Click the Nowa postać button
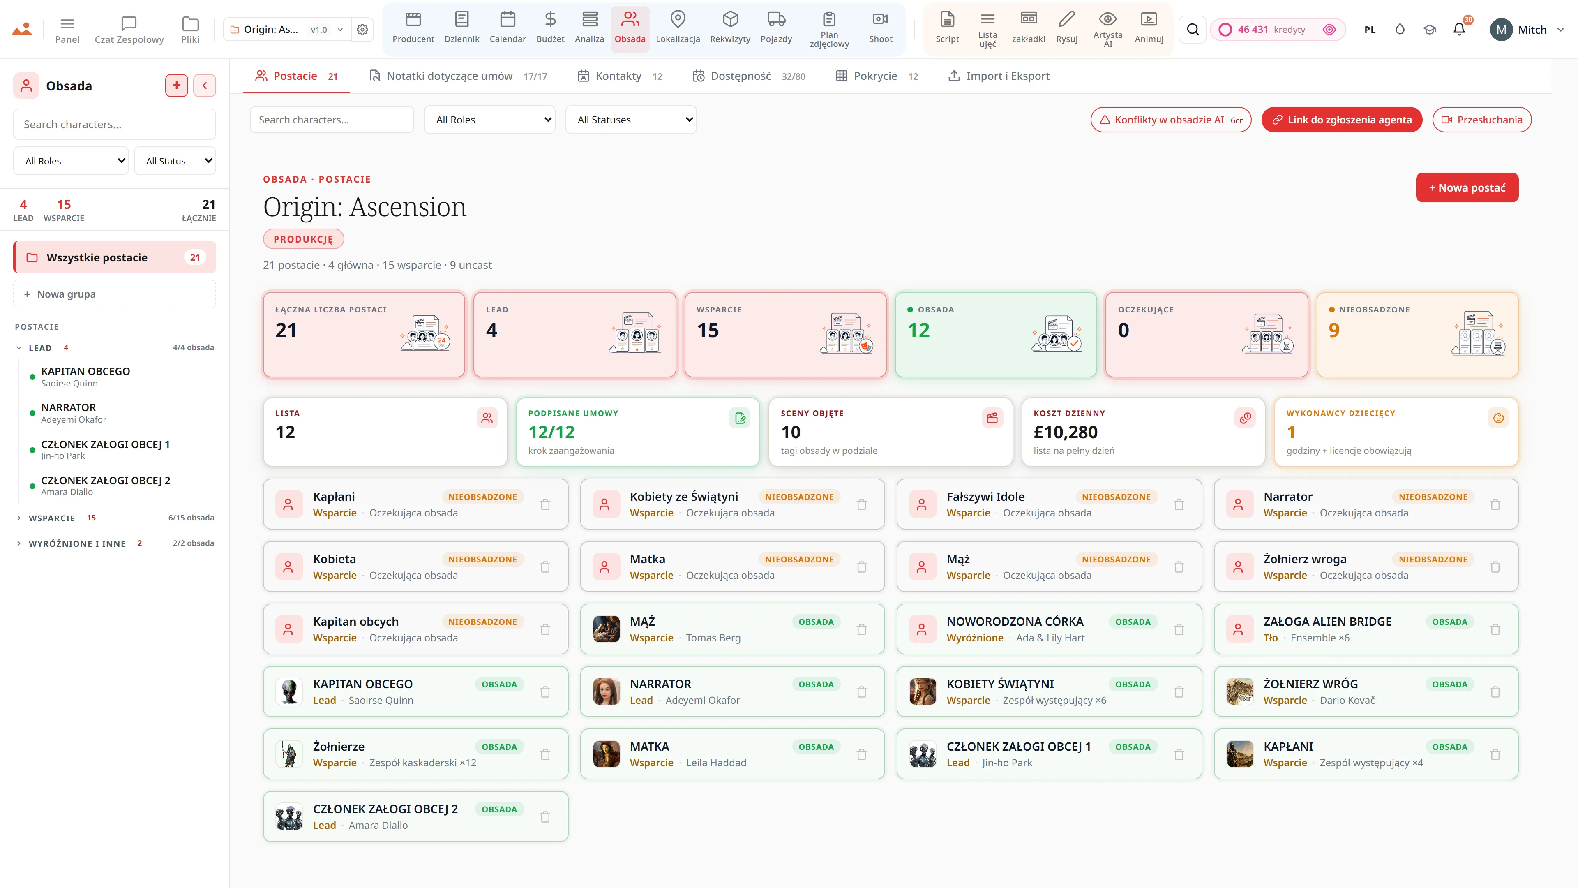 coord(1467,187)
